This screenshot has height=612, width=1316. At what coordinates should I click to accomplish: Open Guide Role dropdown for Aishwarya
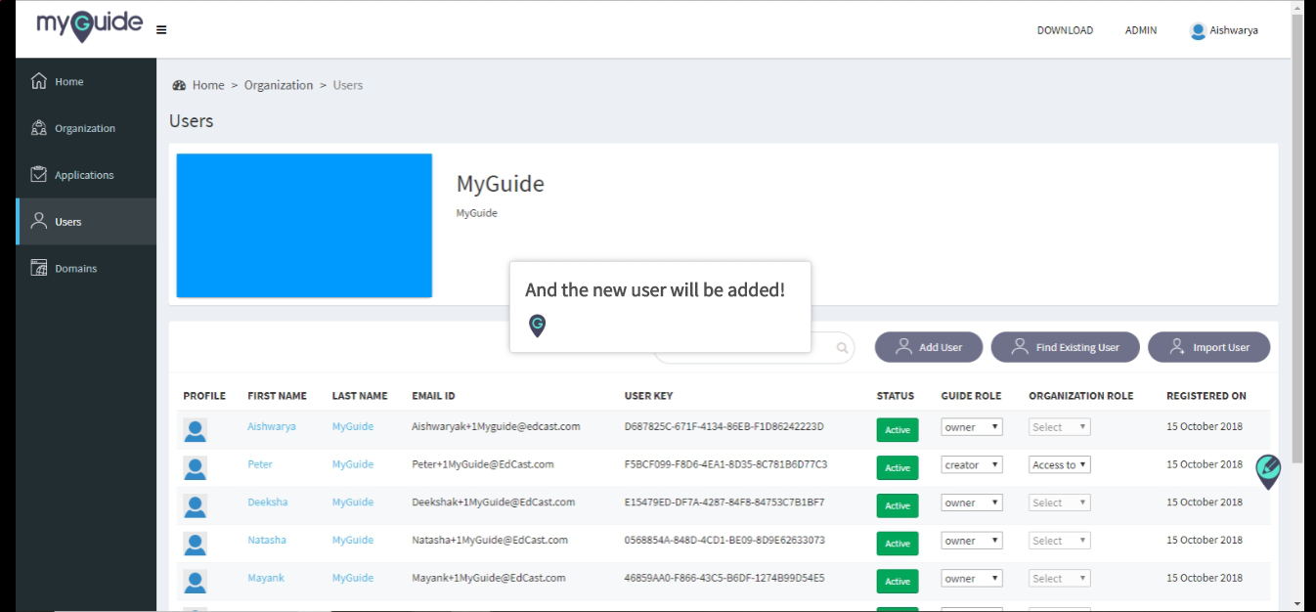point(972,427)
